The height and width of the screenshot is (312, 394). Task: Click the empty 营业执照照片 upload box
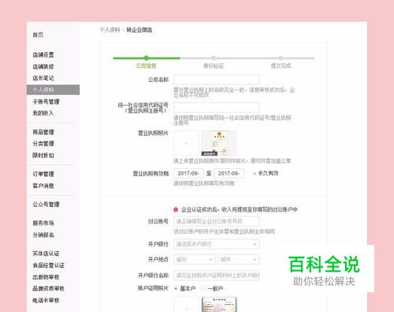pos(186,144)
